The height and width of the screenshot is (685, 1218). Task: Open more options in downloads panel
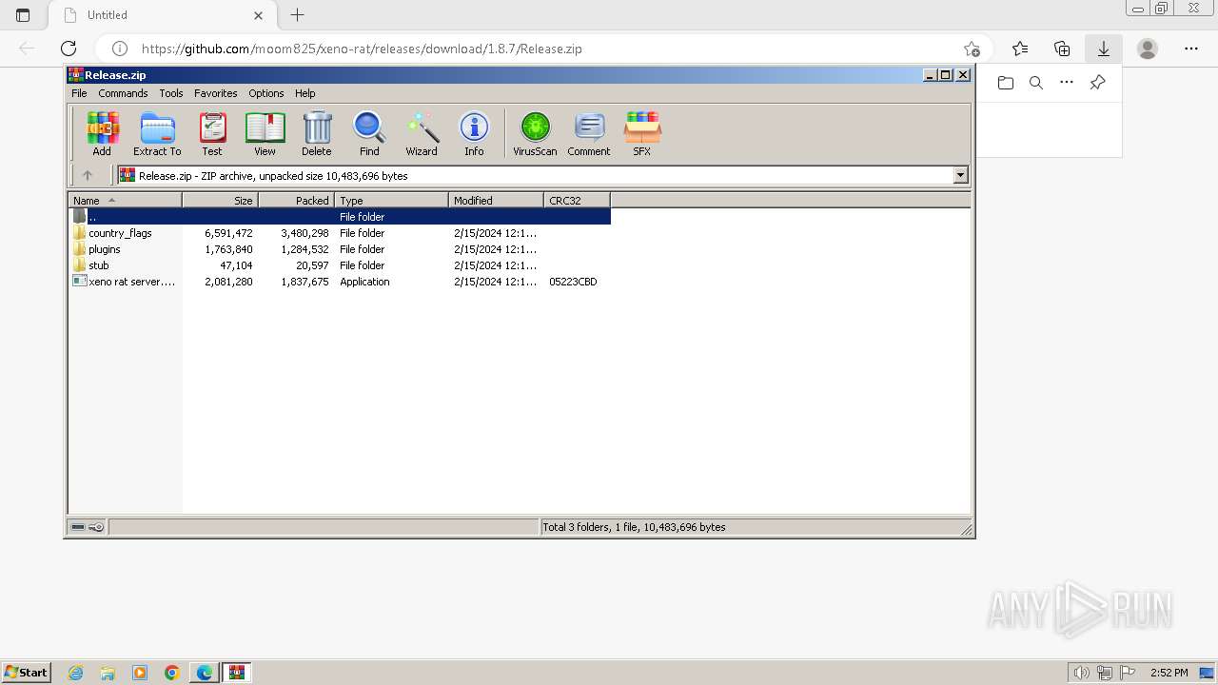coord(1067,83)
